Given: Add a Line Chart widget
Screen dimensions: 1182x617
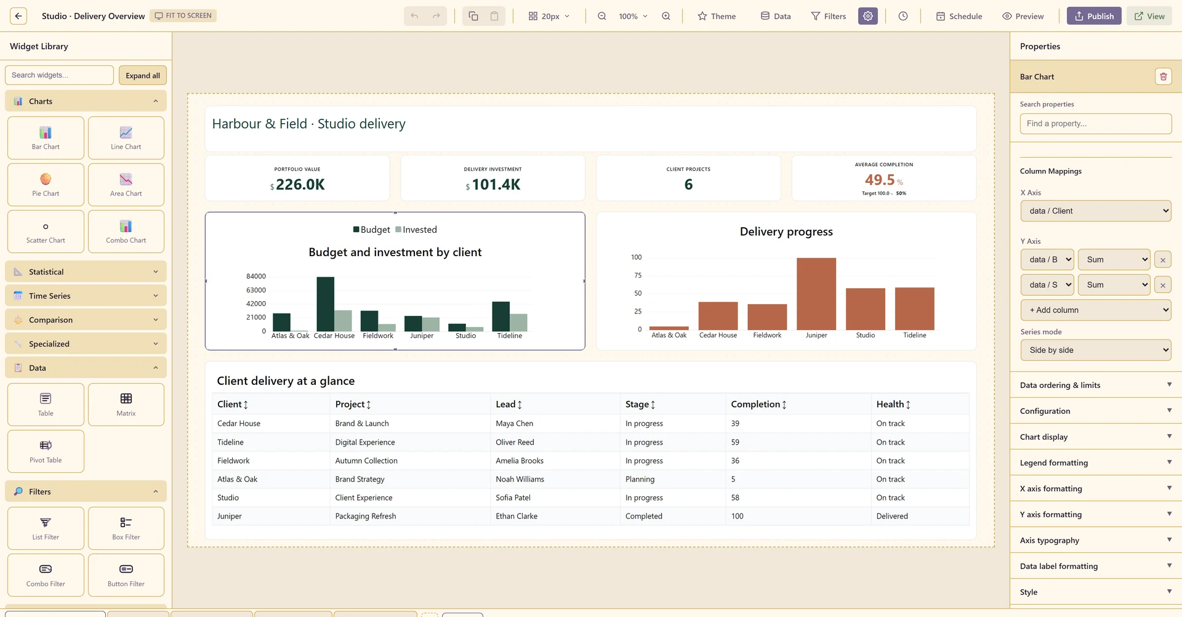Looking at the screenshot, I should [x=126, y=138].
